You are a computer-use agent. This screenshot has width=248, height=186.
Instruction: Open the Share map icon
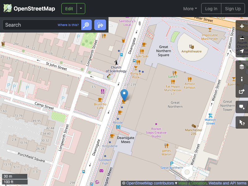click(242, 91)
